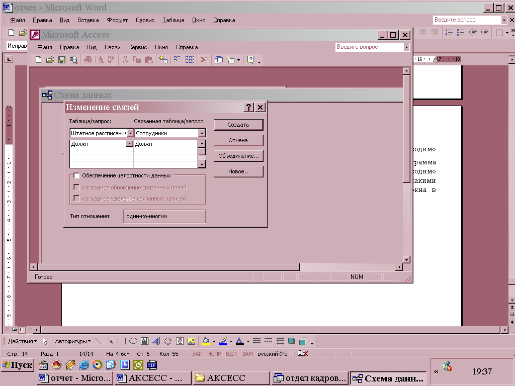Click the Insert Clip Art icon
The height and width of the screenshot is (386, 515).
pyautogui.click(x=180, y=341)
